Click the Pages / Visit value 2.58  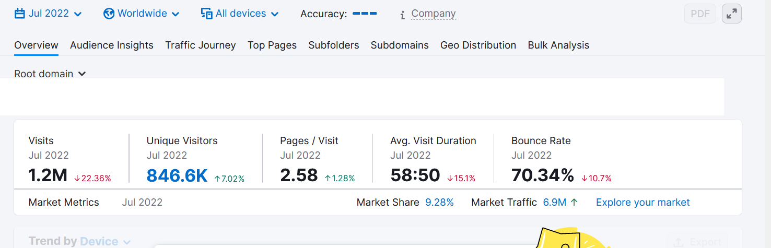pyautogui.click(x=299, y=175)
